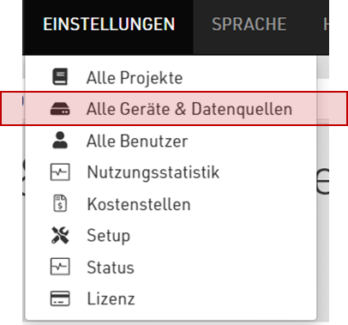The height and width of the screenshot is (325, 348).
Task: Open the Lizenz menu entry
Action: 171,298
